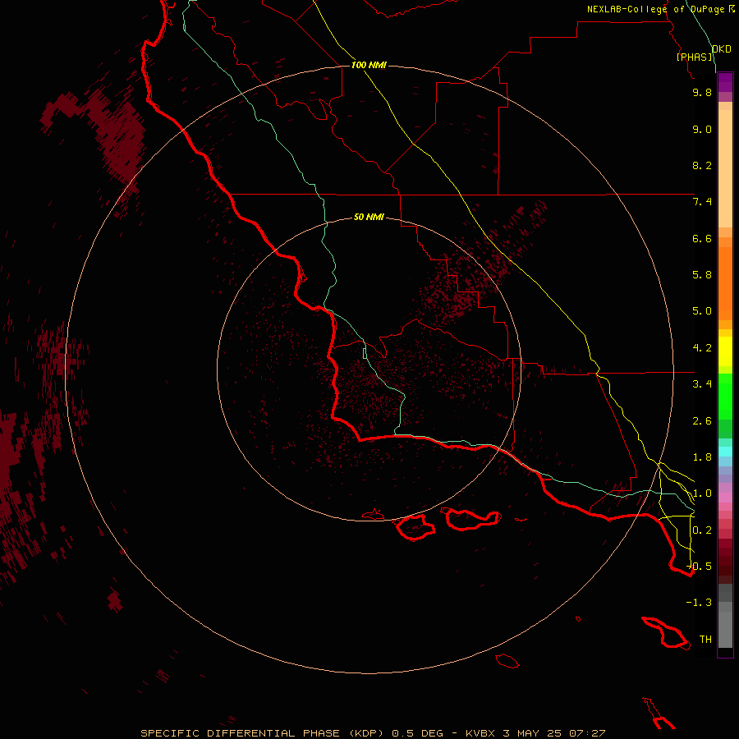Click the 1.0 scale value
The height and width of the screenshot is (739, 739).
pyautogui.click(x=702, y=493)
